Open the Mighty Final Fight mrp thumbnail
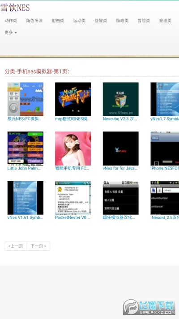 (73, 99)
